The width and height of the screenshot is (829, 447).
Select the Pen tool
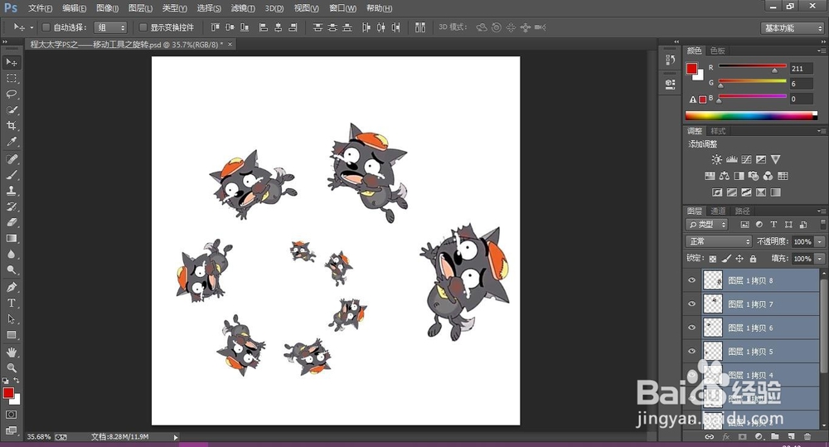(x=11, y=287)
